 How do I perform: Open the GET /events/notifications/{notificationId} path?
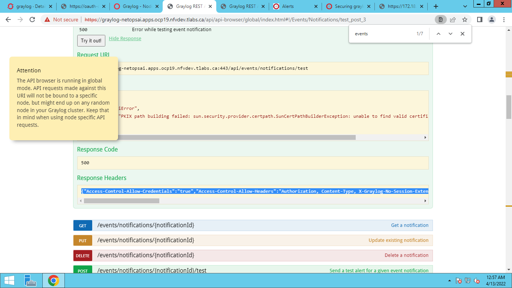[x=146, y=225]
